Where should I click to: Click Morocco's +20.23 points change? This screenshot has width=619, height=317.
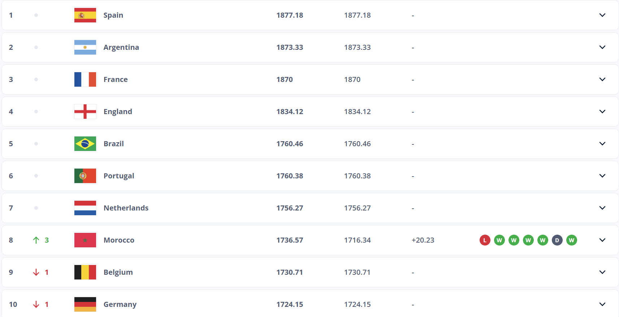click(x=423, y=240)
